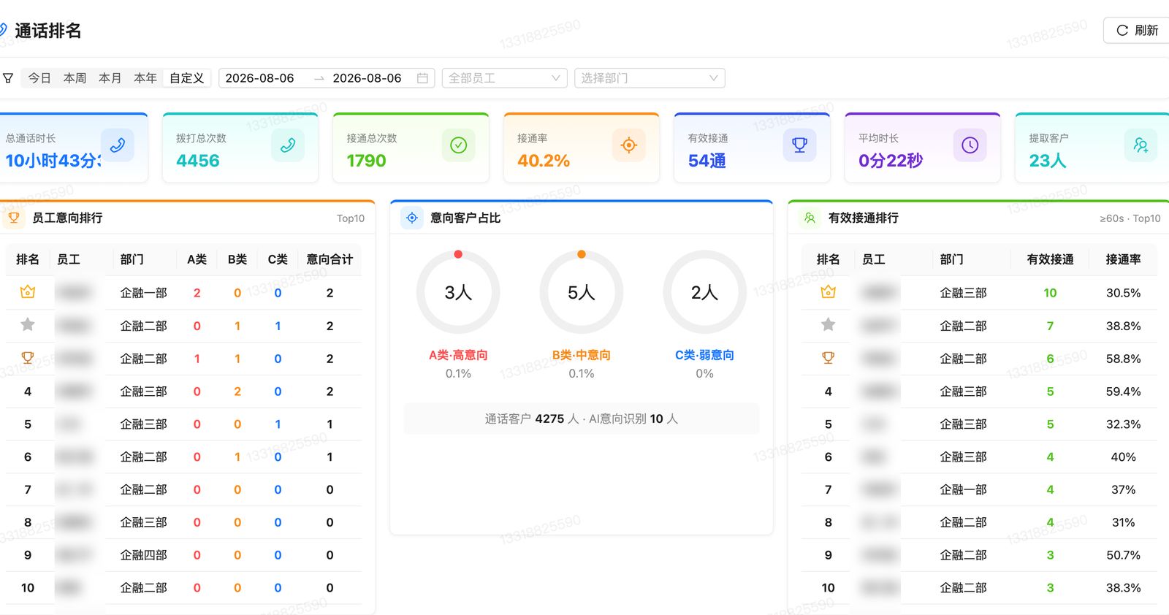Click 企融一部 in 有效接通排行 row 7
1169x615 pixels.
coord(963,489)
